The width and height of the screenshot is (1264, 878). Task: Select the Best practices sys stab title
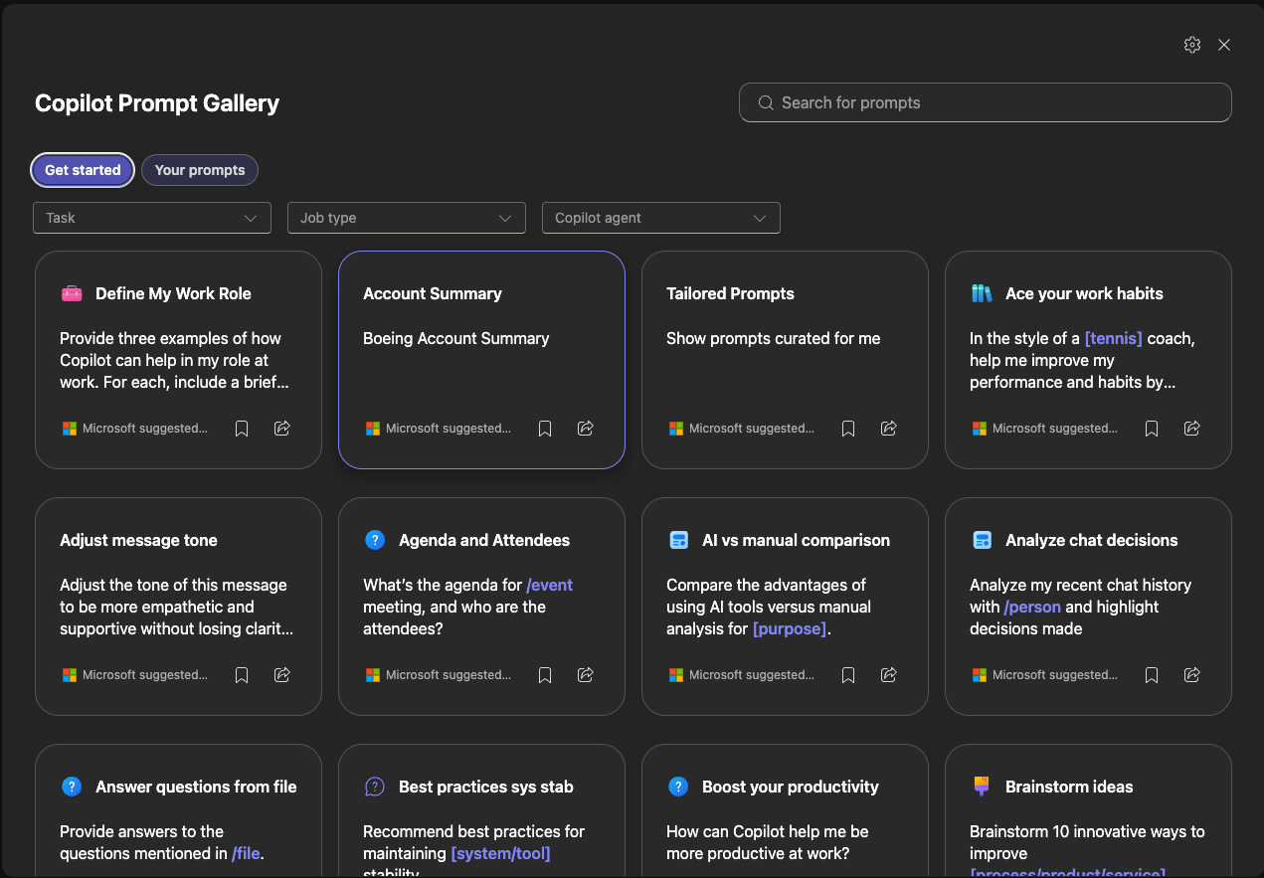click(486, 787)
